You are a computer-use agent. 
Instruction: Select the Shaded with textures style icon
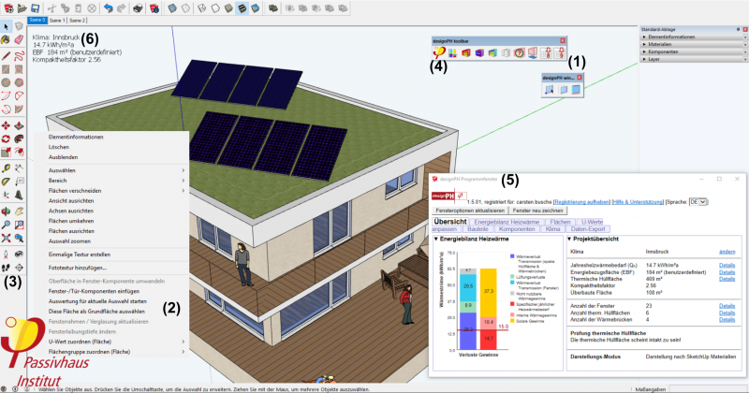(242, 8)
